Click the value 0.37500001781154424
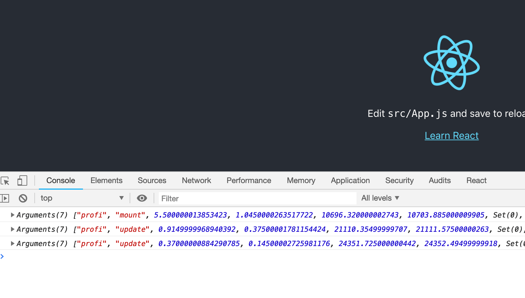 (x=285, y=229)
